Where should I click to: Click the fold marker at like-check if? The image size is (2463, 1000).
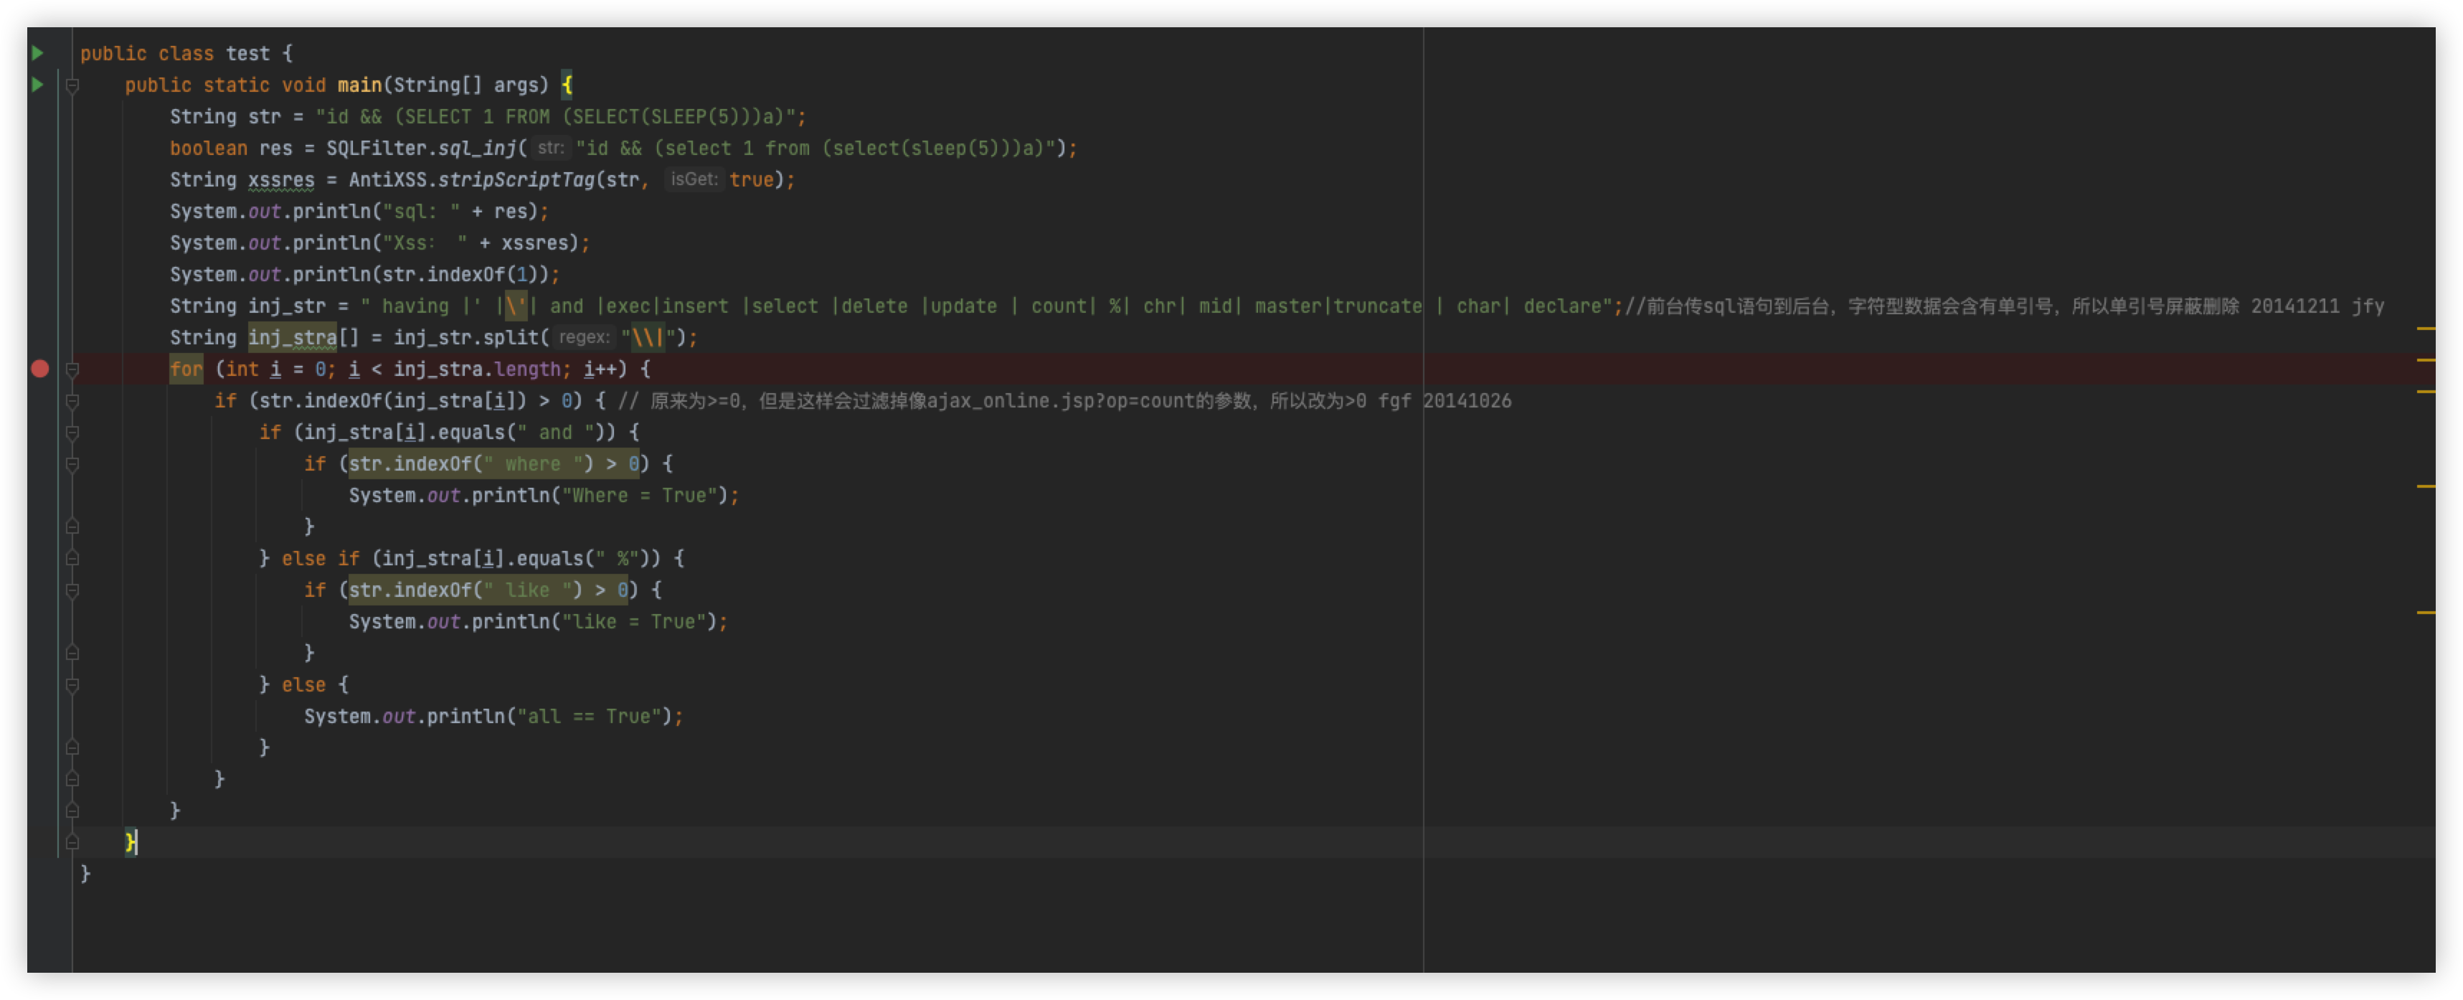click(x=72, y=590)
